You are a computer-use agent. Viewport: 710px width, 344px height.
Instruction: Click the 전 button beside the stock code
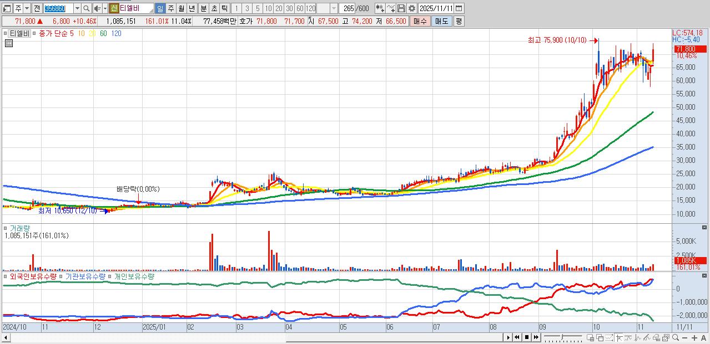37,8
